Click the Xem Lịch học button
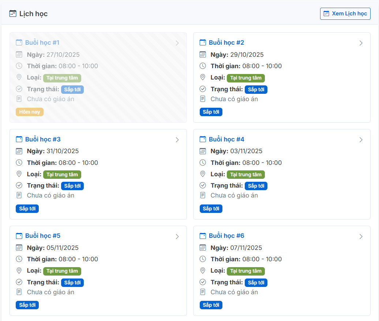The image size is (379, 321). (x=345, y=14)
